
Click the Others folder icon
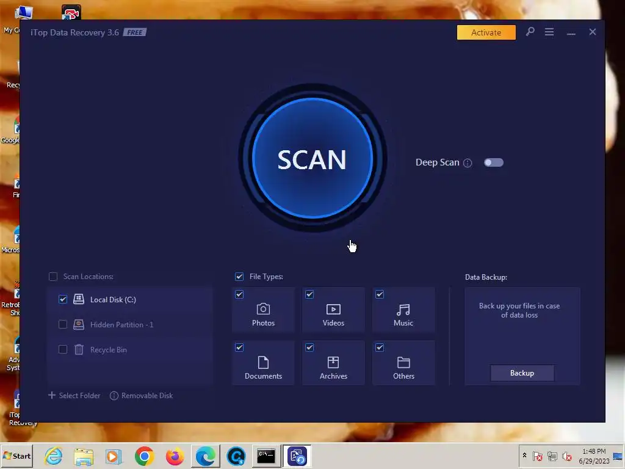(403, 362)
